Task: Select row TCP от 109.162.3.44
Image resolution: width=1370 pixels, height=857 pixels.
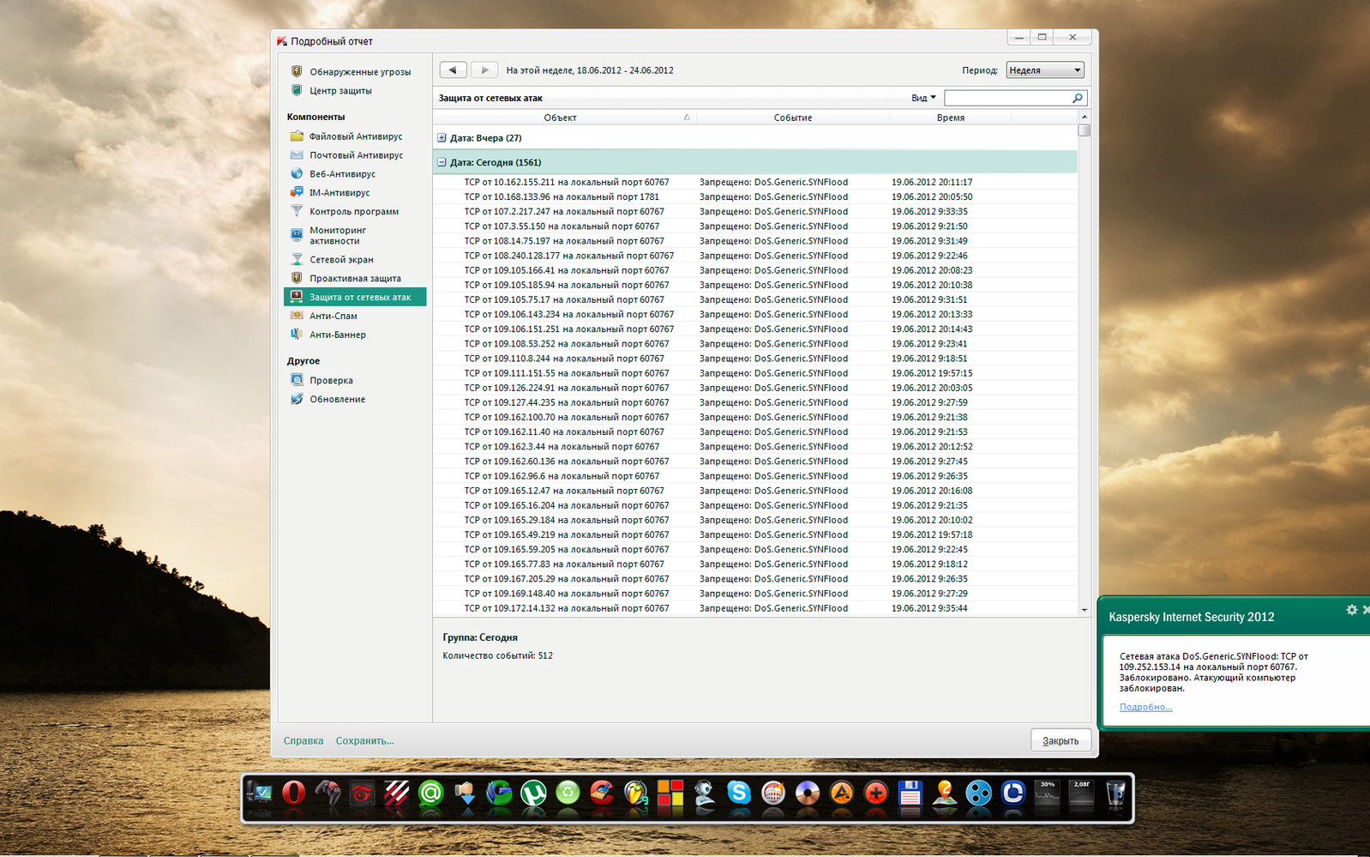Action: tap(755, 447)
